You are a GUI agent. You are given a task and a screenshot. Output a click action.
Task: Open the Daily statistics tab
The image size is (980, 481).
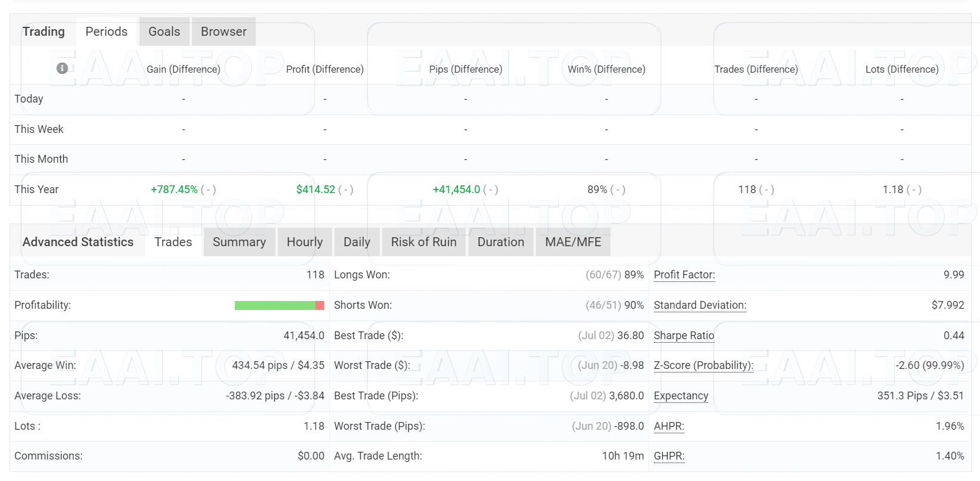[x=356, y=242]
